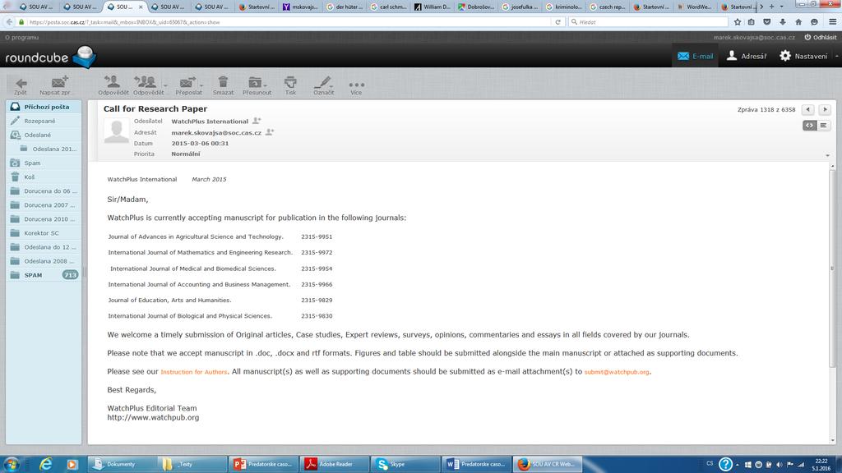
Task: Go to Firefox home page icon
Action: 798,22
